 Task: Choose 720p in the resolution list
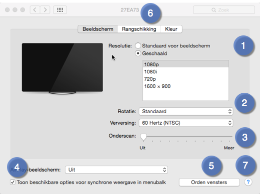coord(185,79)
